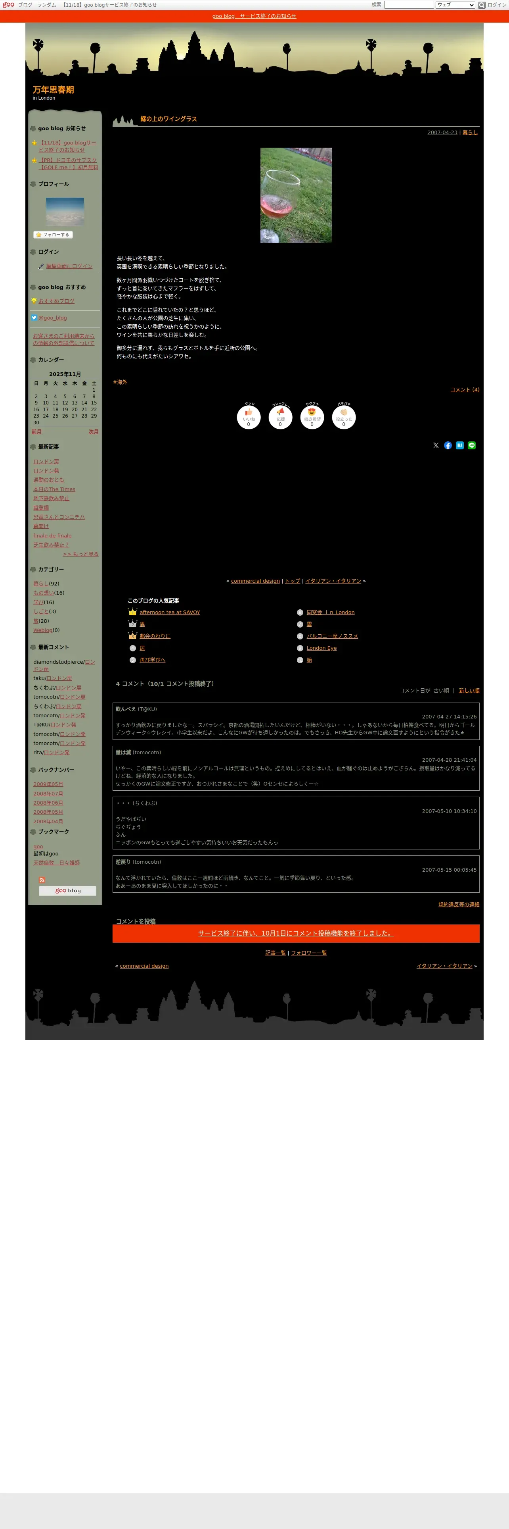Open popular article 同窓会 i n London

331,612
